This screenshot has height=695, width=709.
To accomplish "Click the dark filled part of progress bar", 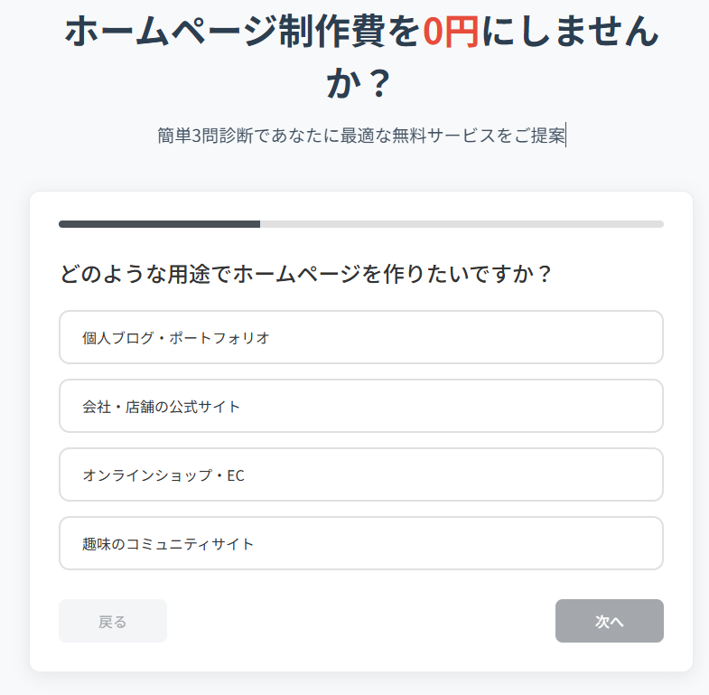I will click(x=159, y=223).
